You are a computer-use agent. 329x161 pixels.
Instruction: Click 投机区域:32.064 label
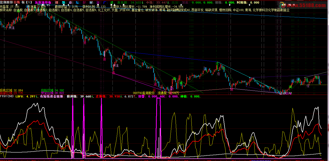pyautogui.click(x=12, y=90)
